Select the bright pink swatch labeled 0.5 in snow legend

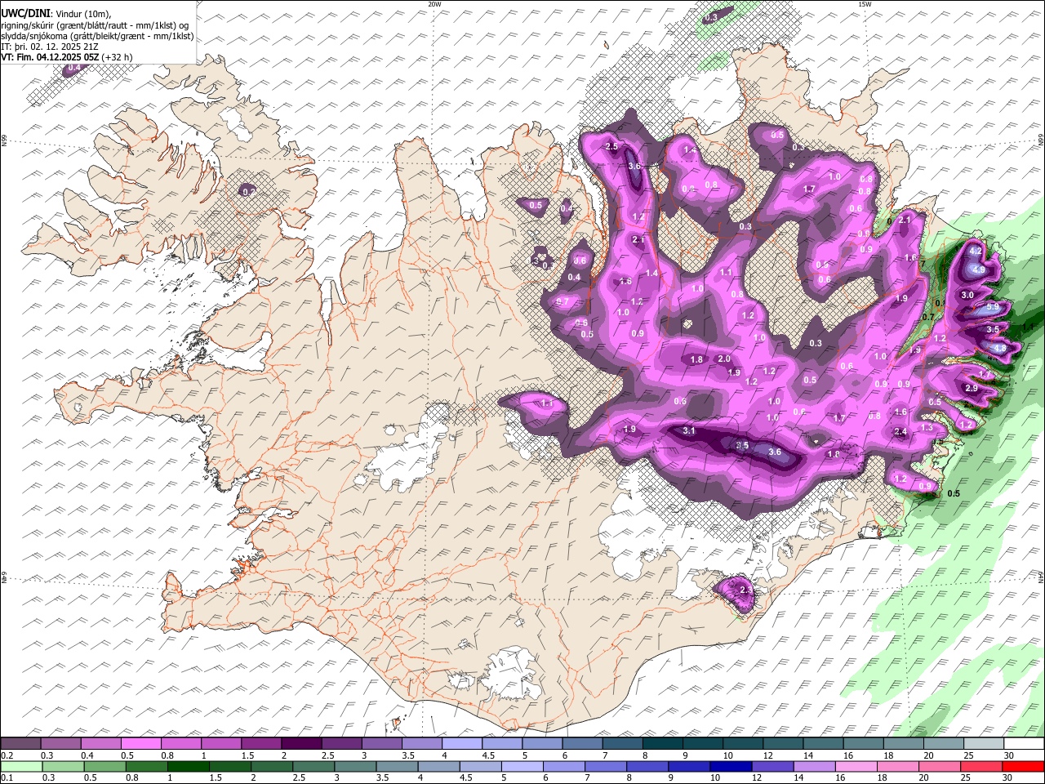click(x=141, y=743)
